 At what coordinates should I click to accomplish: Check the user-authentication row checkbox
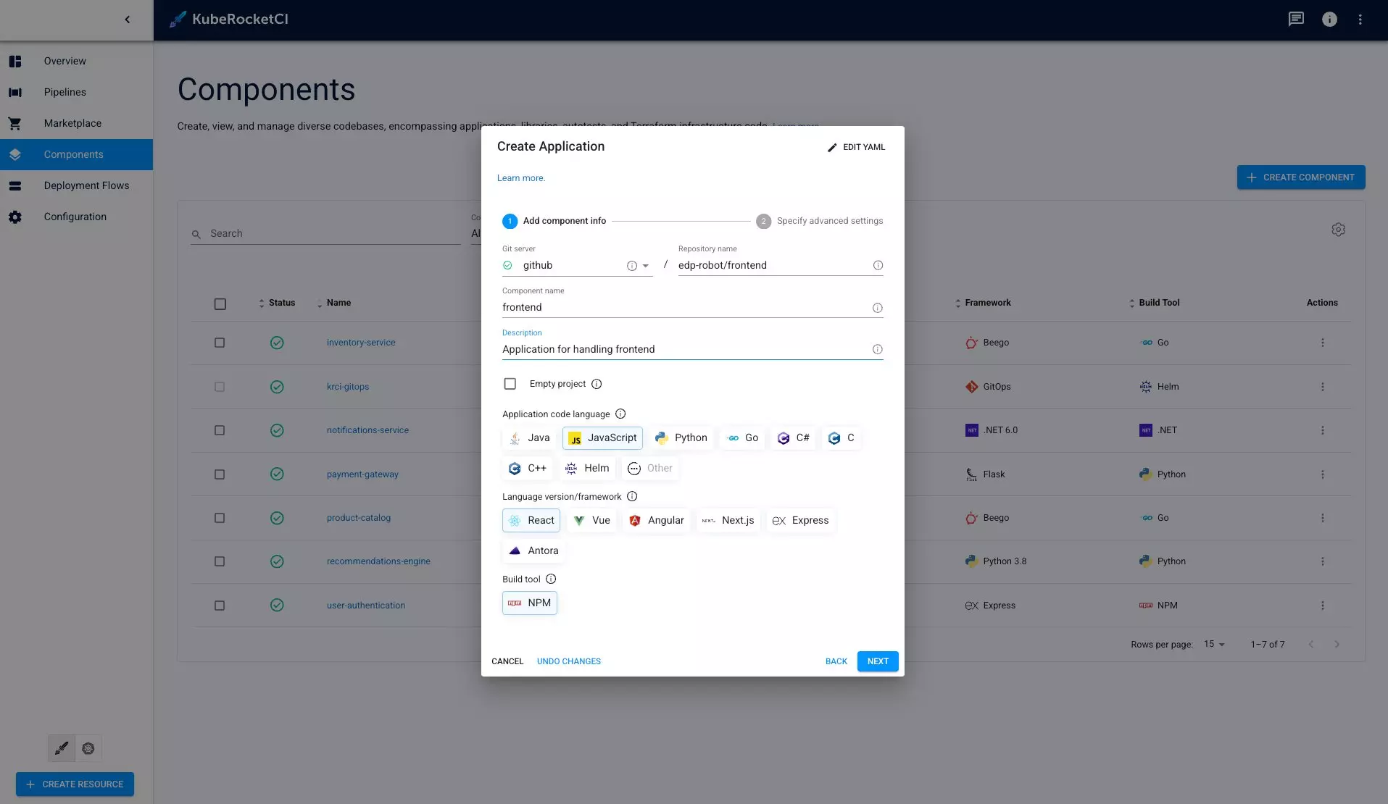coord(220,606)
